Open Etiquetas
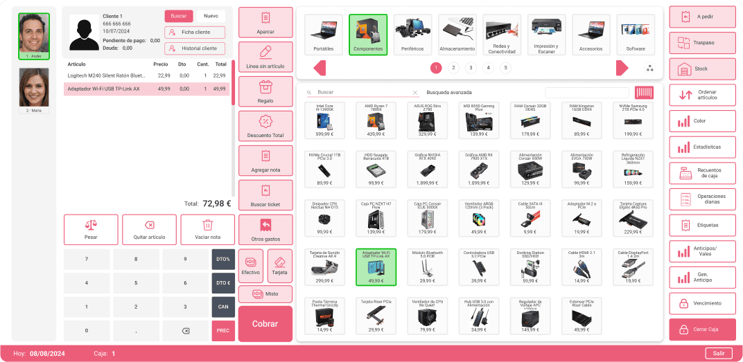743x362 pixels. pos(702,225)
